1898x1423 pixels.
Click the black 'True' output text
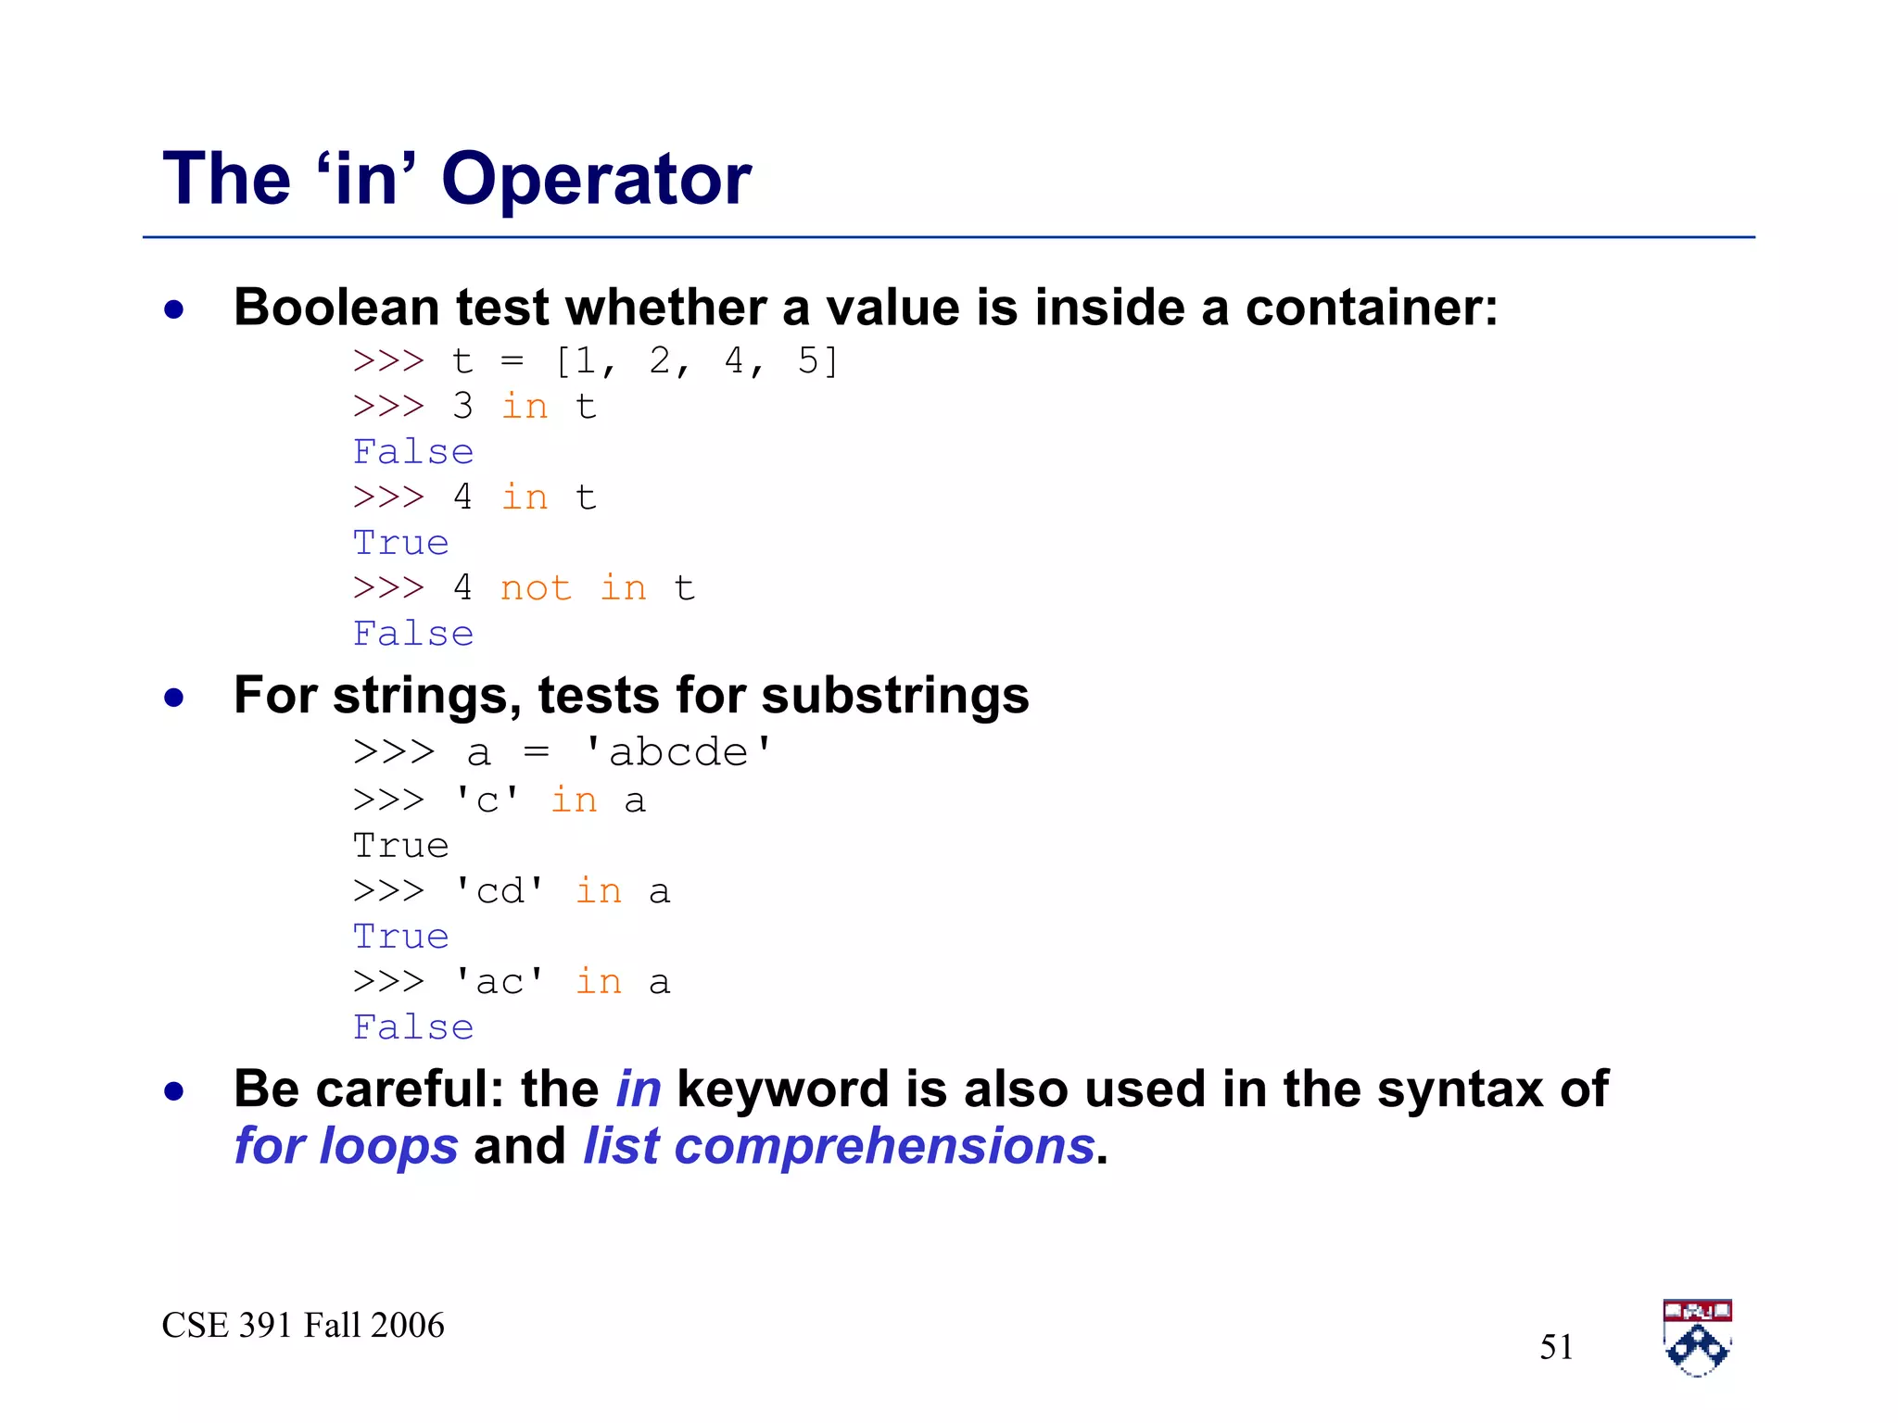coord(400,846)
